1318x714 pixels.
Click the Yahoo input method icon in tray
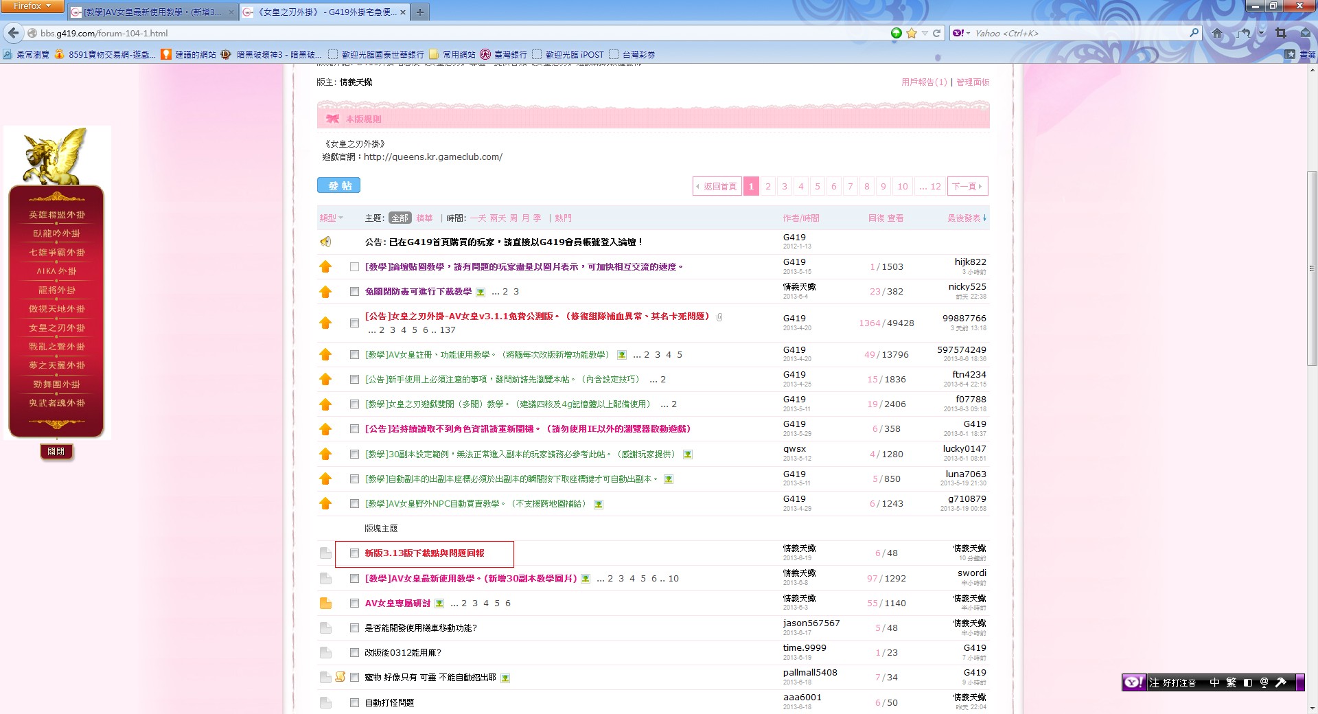(x=1134, y=682)
